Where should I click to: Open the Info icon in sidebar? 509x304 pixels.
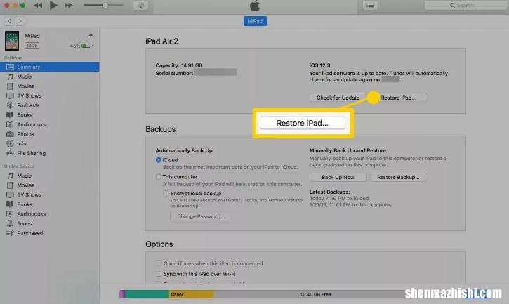(10, 143)
